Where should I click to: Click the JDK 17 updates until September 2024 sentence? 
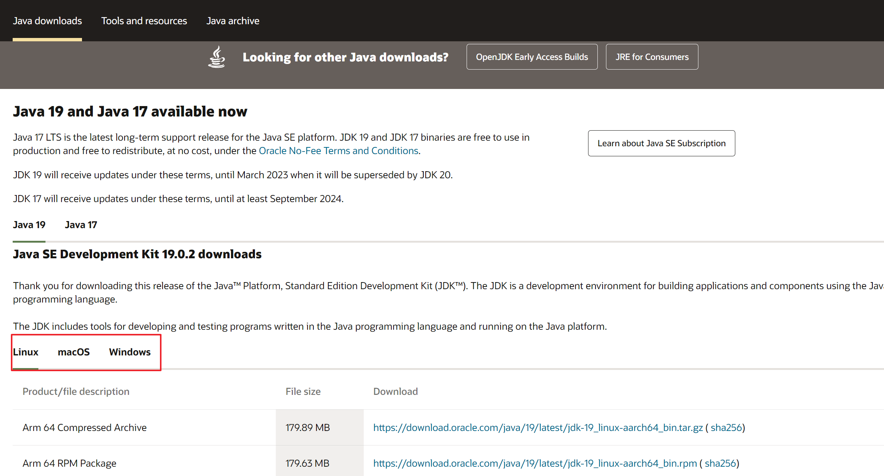pyautogui.click(x=178, y=199)
